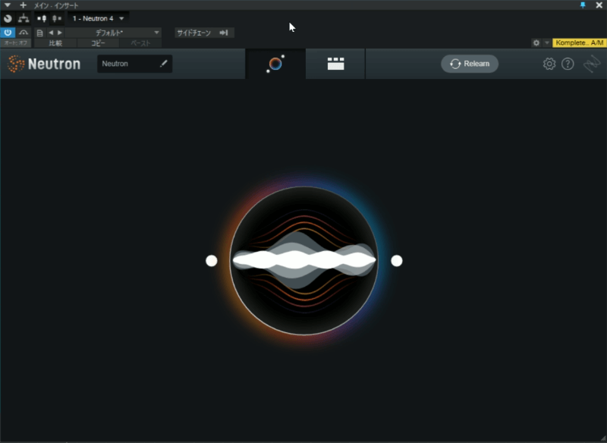Click the round knob icon in the top-left toolbar

click(x=8, y=18)
